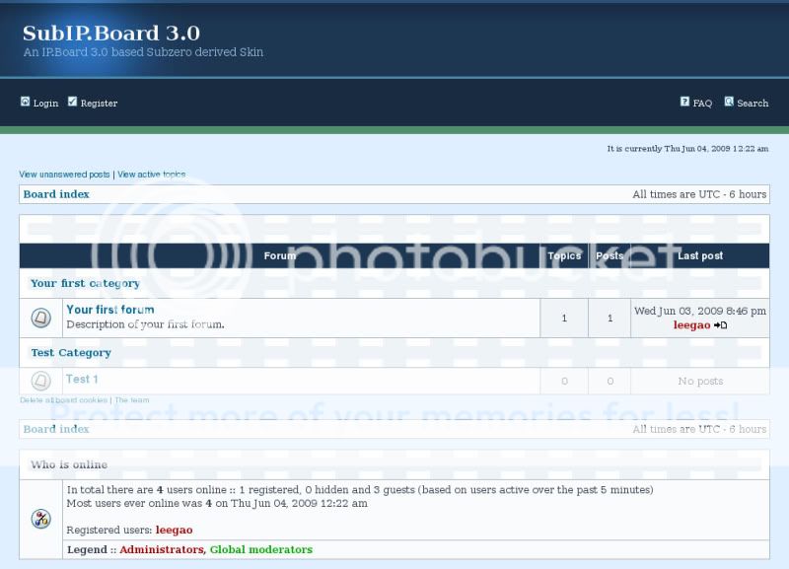The height and width of the screenshot is (569, 789).
Task: View unanswered posts
Action: [x=64, y=175]
